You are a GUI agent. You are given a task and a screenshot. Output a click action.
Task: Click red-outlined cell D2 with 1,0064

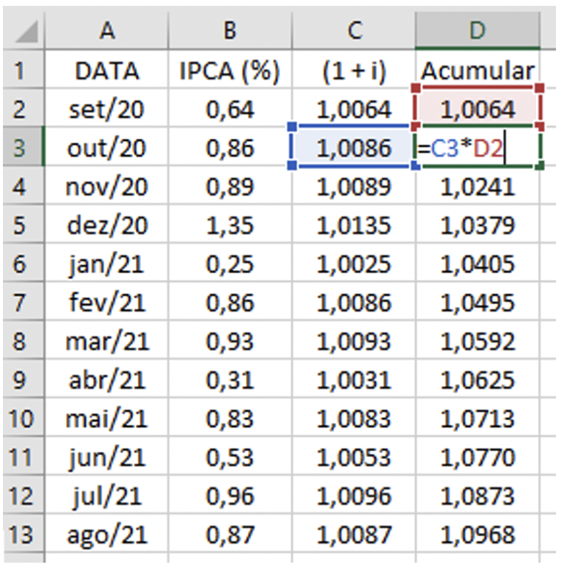(478, 108)
